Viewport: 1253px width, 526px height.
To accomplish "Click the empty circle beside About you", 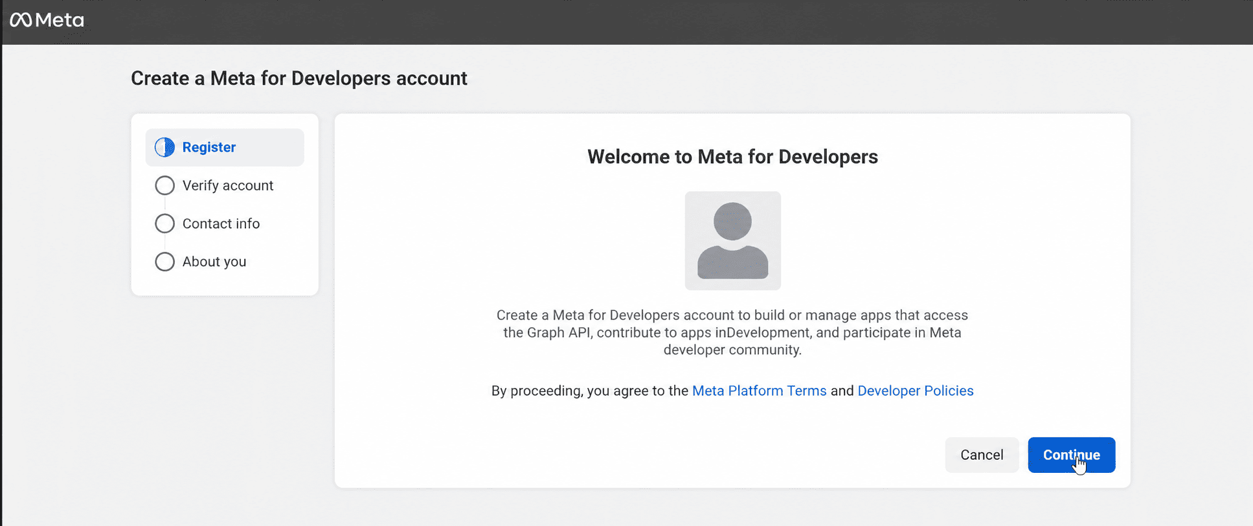I will click(x=164, y=262).
